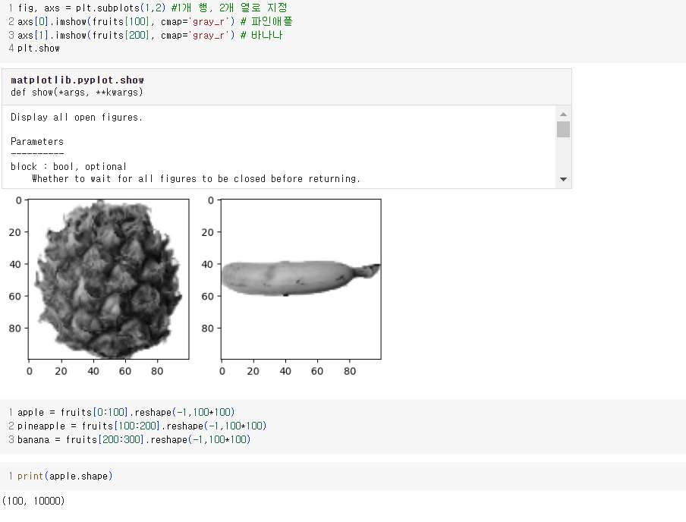Click the '# 파인애플' comment
The image size is (686, 522).
pyautogui.click(x=266, y=21)
